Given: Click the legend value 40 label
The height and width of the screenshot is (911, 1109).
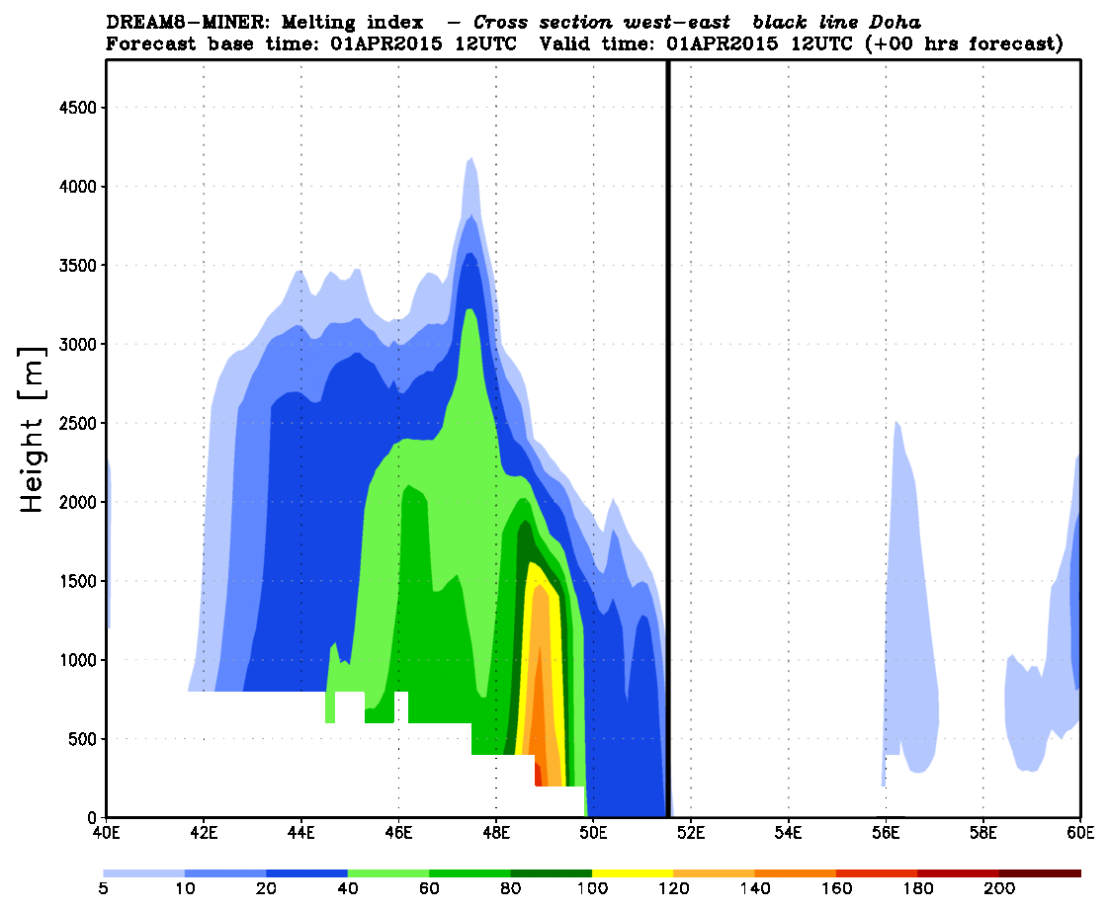Looking at the screenshot, I should (x=348, y=888).
